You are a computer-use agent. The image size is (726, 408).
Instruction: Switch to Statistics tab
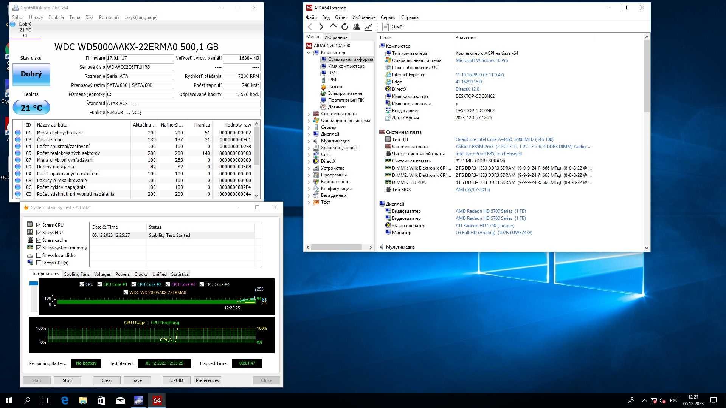[x=180, y=274]
